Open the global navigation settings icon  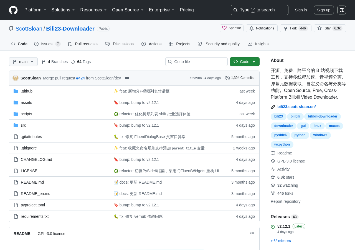[x=342, y=10]
